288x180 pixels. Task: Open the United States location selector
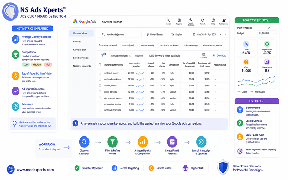155,35
